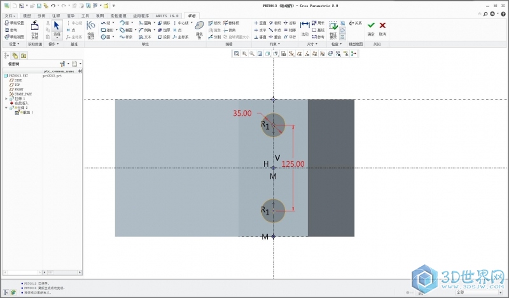Screen dimensions: 509x298
Task: Switch to the Tools (工具) ribbon tab
Action: point(85,15)
